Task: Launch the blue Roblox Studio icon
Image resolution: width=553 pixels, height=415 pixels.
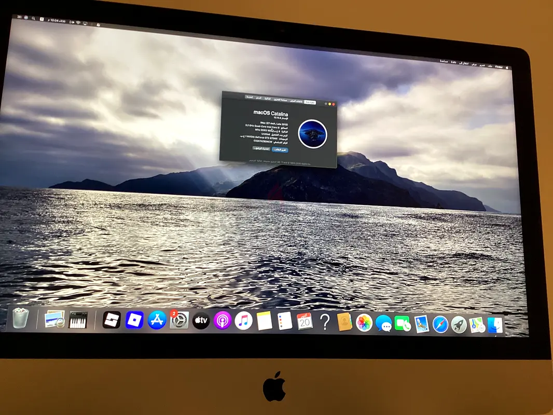Action: click(x=134, y=320)
